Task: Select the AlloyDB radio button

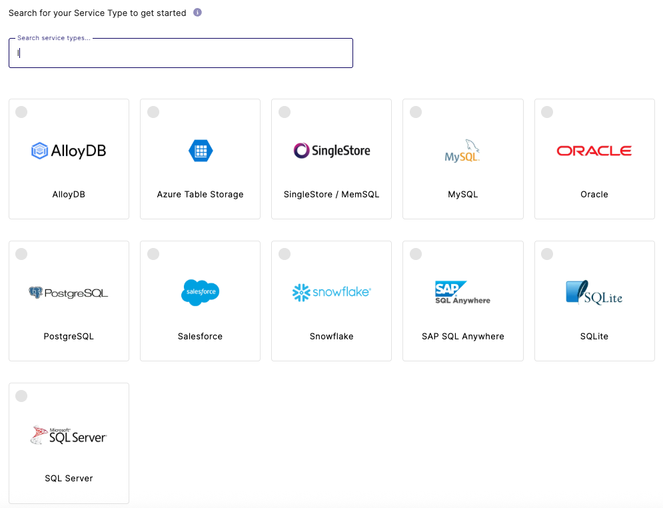Action: coord(21,112)
